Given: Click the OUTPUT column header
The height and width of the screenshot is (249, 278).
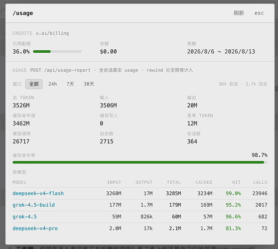Looking at the screenshot, I should [144, 182].
